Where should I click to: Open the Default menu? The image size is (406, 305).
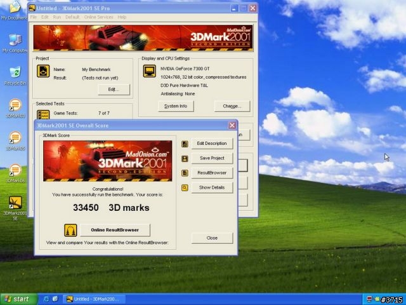tap(72, 17)
